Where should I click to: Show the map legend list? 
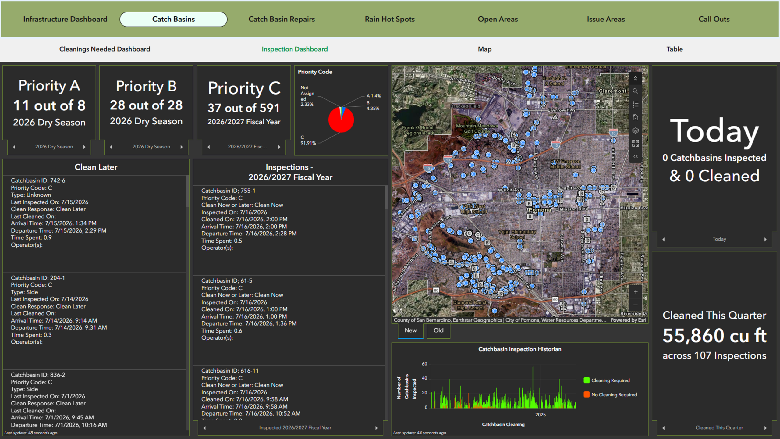(635, 105)
